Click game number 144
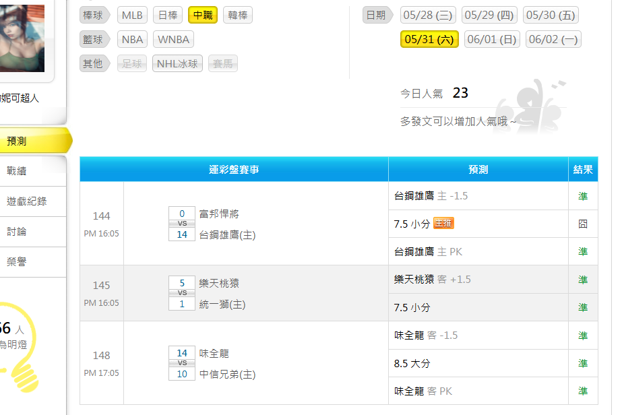This screenshot has height=415, width=622. pyautogui.click(x=102, y=216)
